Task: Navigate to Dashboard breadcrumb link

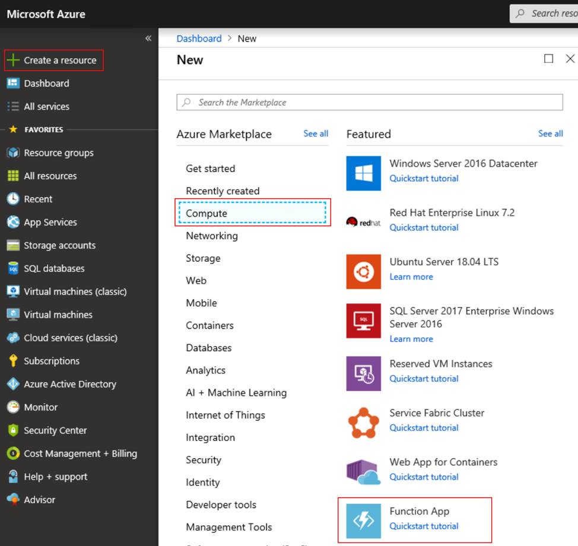Action: [x=199, y=39]
